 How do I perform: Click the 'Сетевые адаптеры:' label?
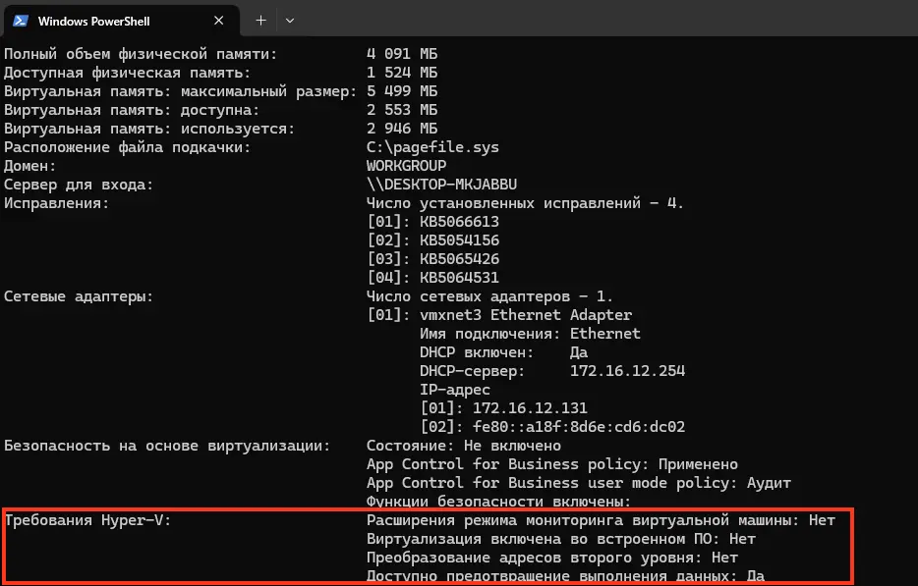[x=79, y=296]
